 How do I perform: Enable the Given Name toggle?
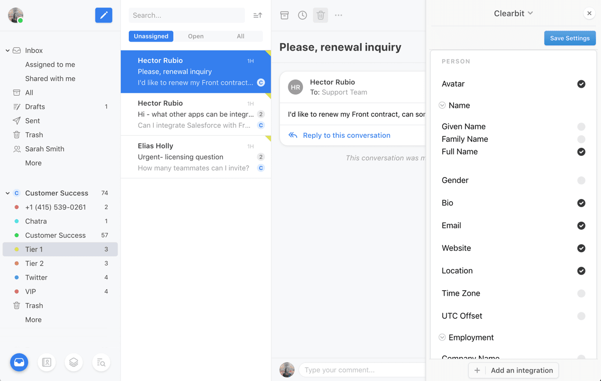tap(581, 126)
